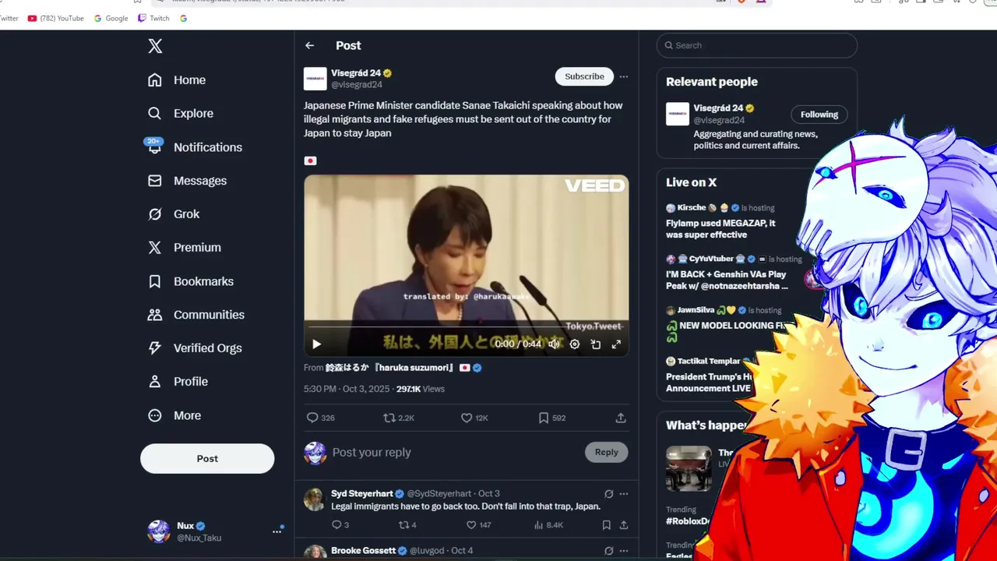Click the back arrow next to Post

coord(310,46)
